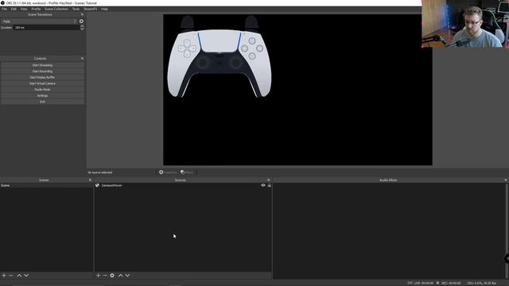Select the gamepad source row in Sources
Screen dimensions: 509x286
click(x=183, y=185)
